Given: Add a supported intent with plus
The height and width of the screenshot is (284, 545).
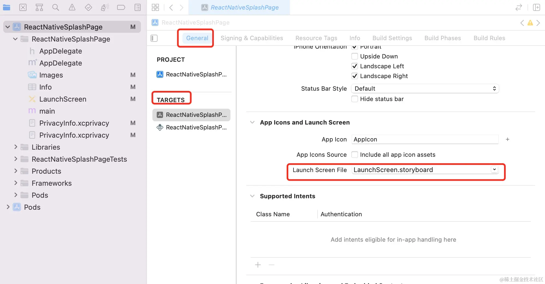Looking at the screenshot, I should (x=258, y=265).
